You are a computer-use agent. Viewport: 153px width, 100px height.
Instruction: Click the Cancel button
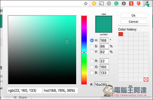pyautogui.click(x=133, y=21)
